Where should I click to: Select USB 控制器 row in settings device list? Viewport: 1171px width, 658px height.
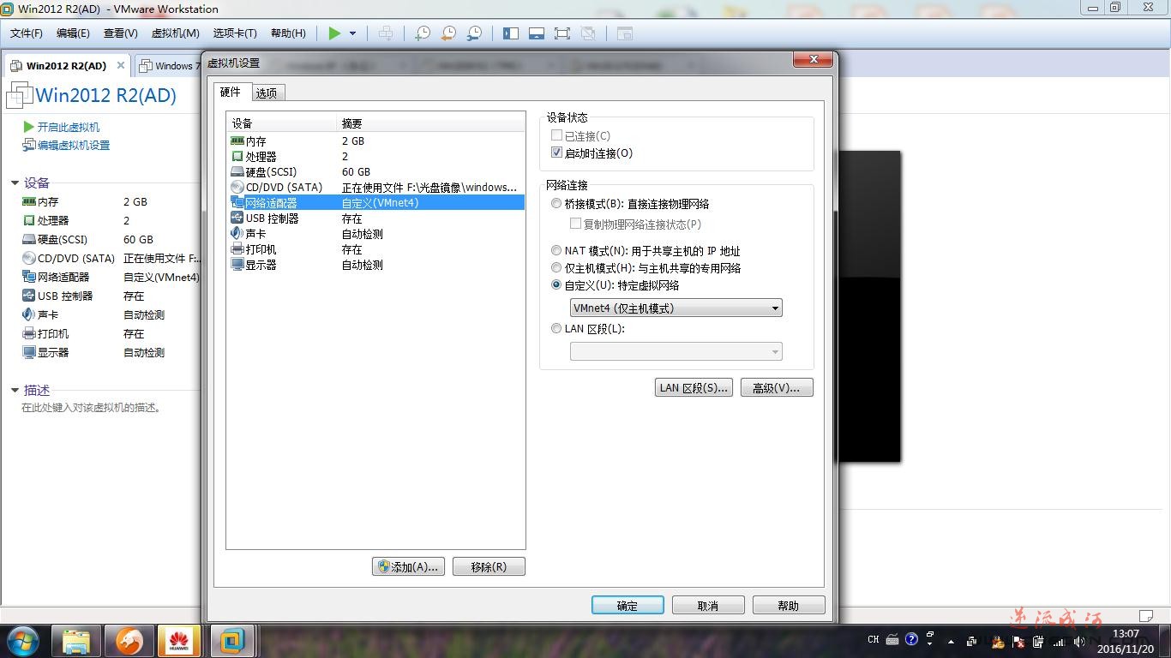(375, 218)
